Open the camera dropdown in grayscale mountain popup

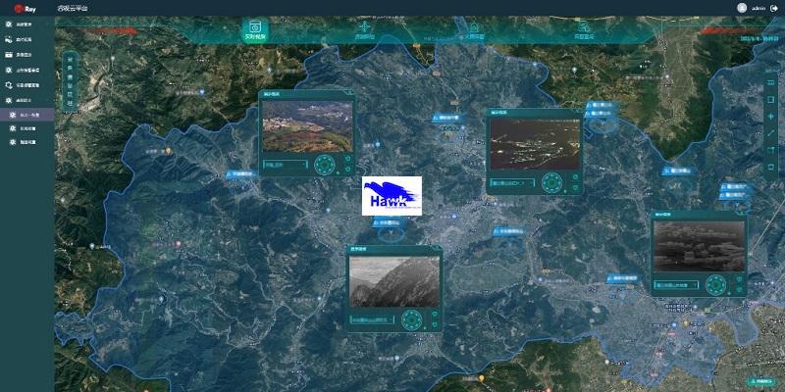click(x=373, y=319)
